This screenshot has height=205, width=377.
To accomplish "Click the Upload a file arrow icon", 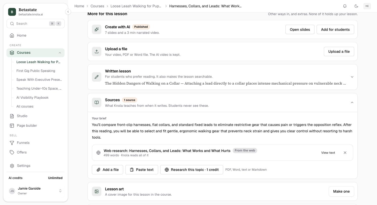I will (97, 52).
